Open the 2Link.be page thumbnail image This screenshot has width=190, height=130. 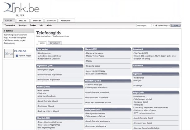tap(9, 53)
